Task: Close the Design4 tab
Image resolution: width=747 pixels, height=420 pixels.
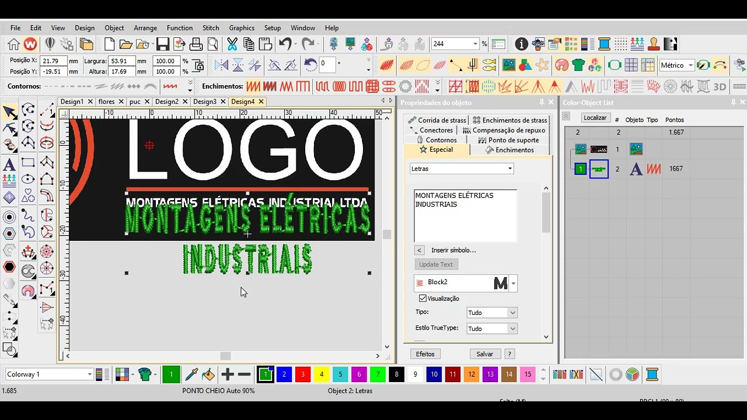Action: click(261, 101)
